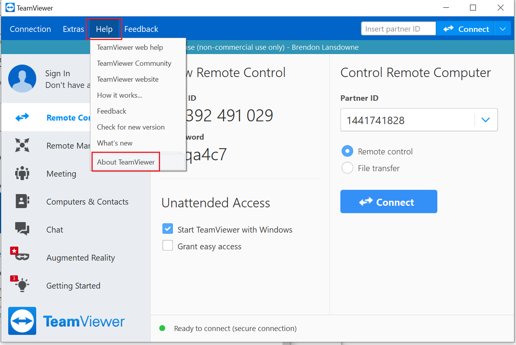Click the Chat speech bubbles icon
The width and height of the screenshot is (516, 345).
[x=22, y=229]
